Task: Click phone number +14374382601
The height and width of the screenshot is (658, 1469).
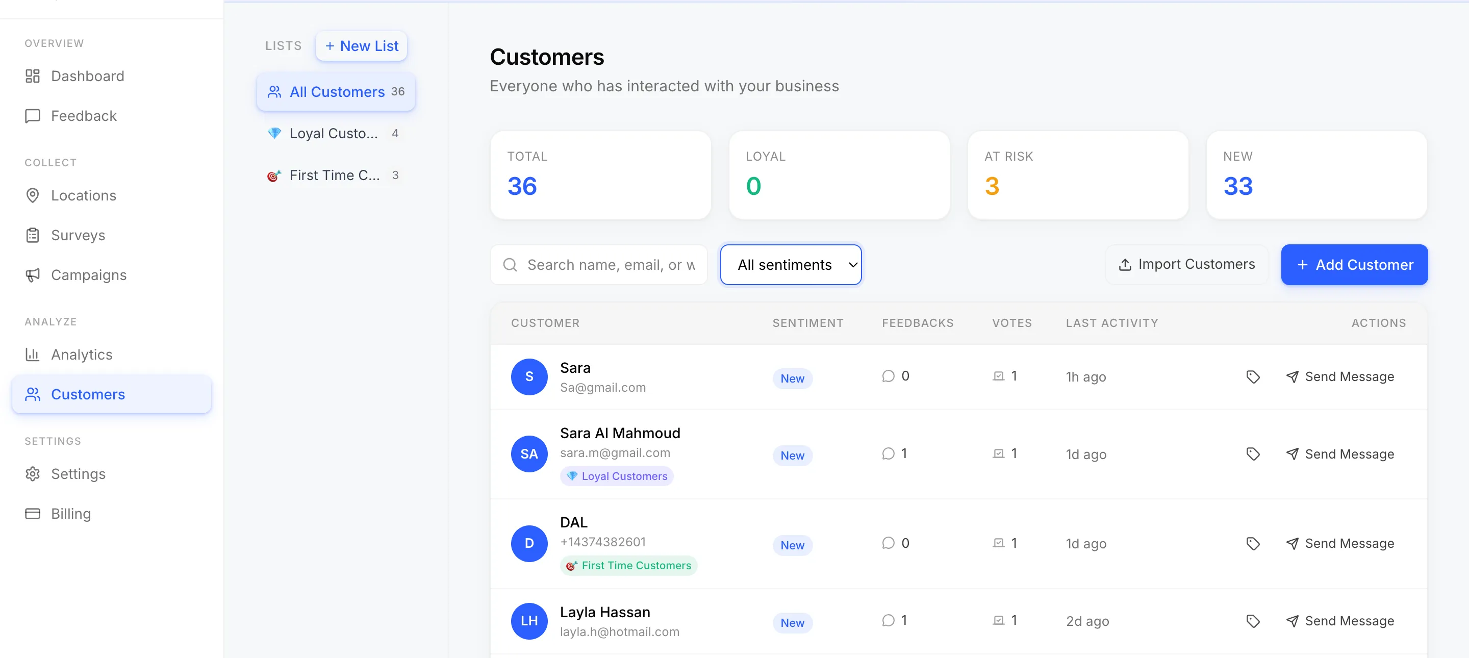Action: coord(603,542)
